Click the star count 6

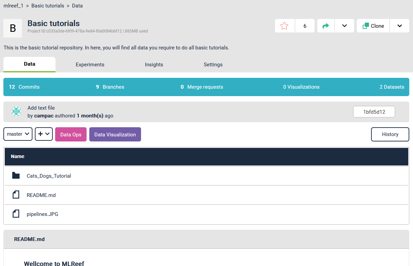point(305,26)
